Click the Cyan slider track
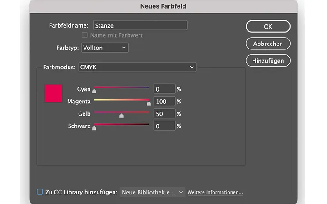The image size is (327, 204). pos(121,87)
